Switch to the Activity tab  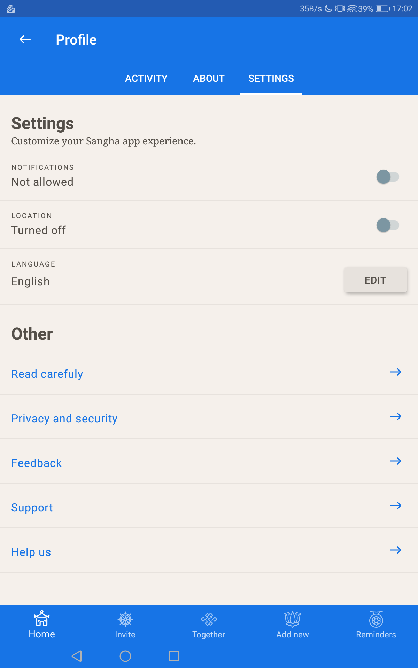pos(146,79)
